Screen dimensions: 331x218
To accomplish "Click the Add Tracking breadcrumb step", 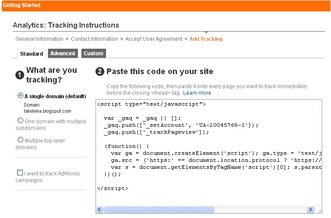I will [206, 39].
